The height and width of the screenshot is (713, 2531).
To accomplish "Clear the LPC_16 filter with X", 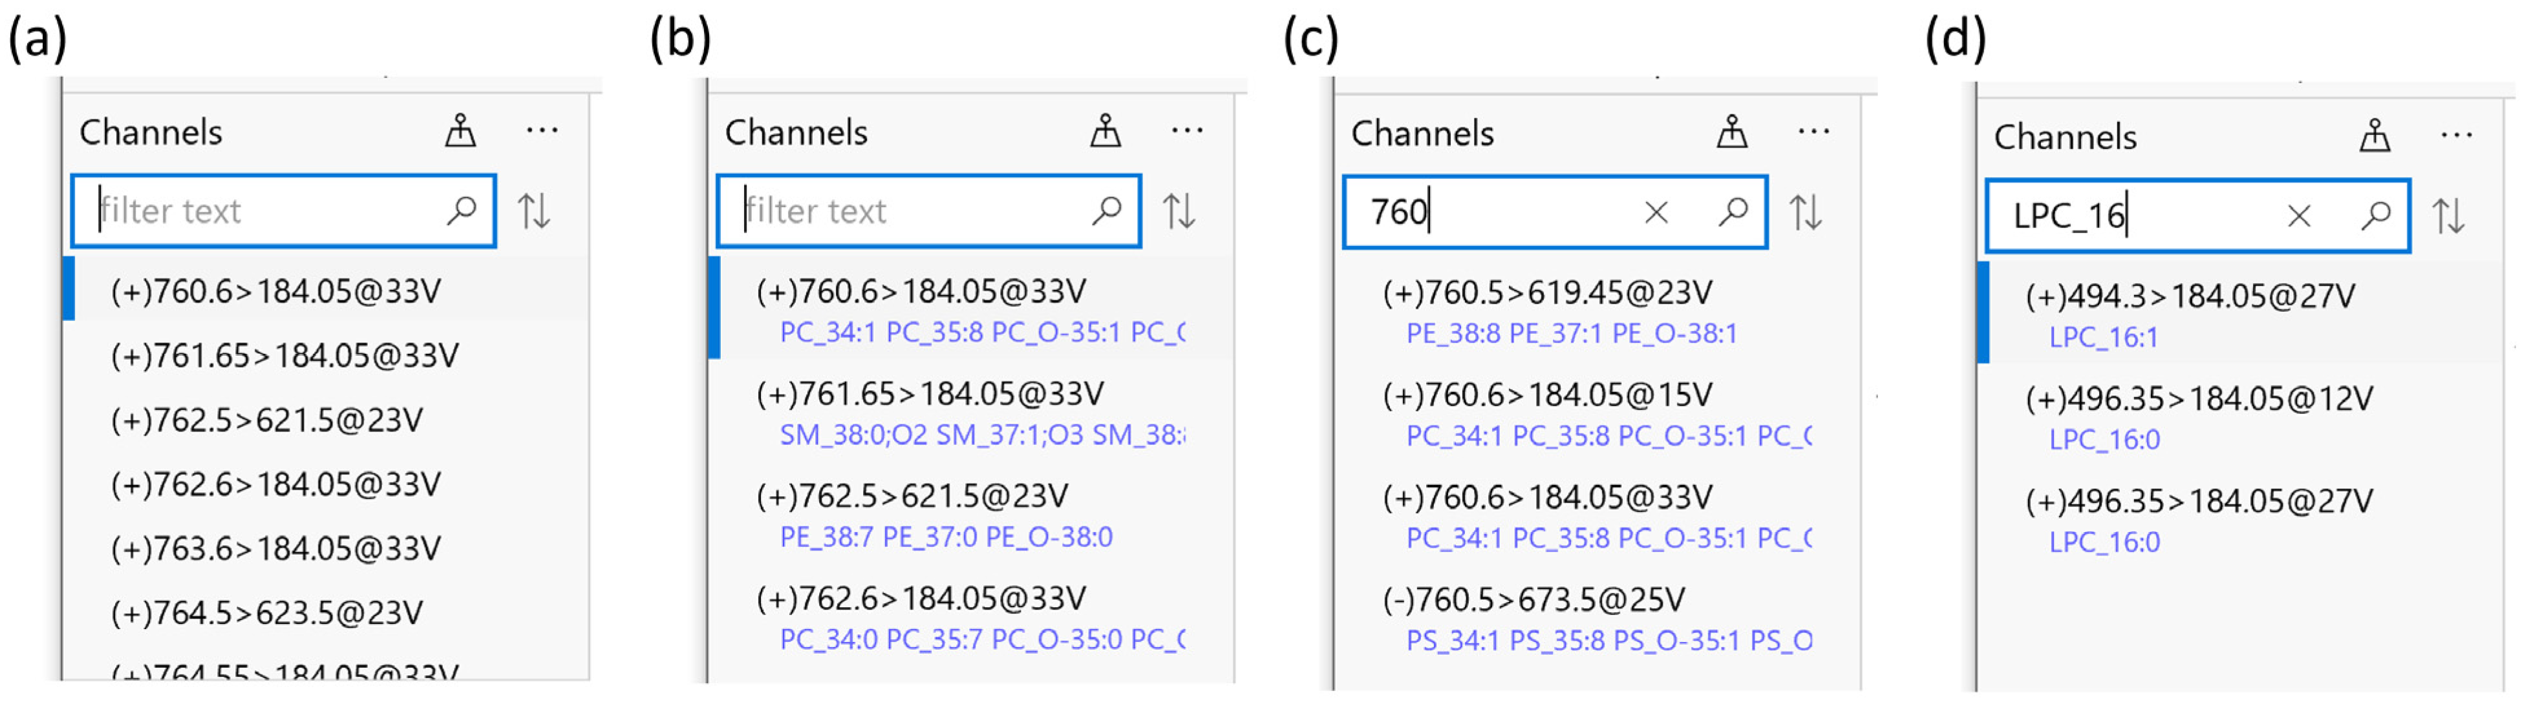I will coord(2298,216).
